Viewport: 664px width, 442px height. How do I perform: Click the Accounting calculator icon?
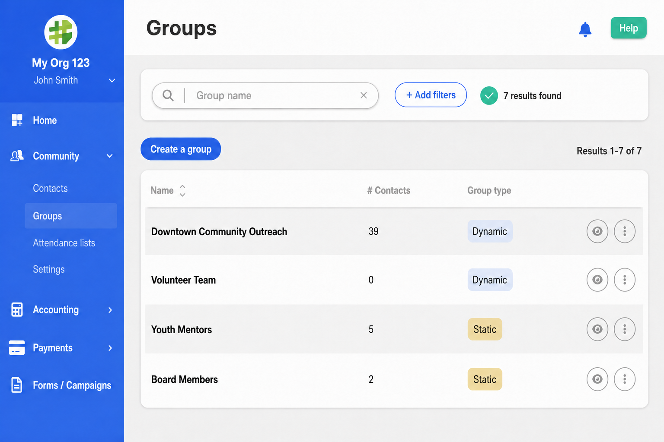click(x=17, y=309)
